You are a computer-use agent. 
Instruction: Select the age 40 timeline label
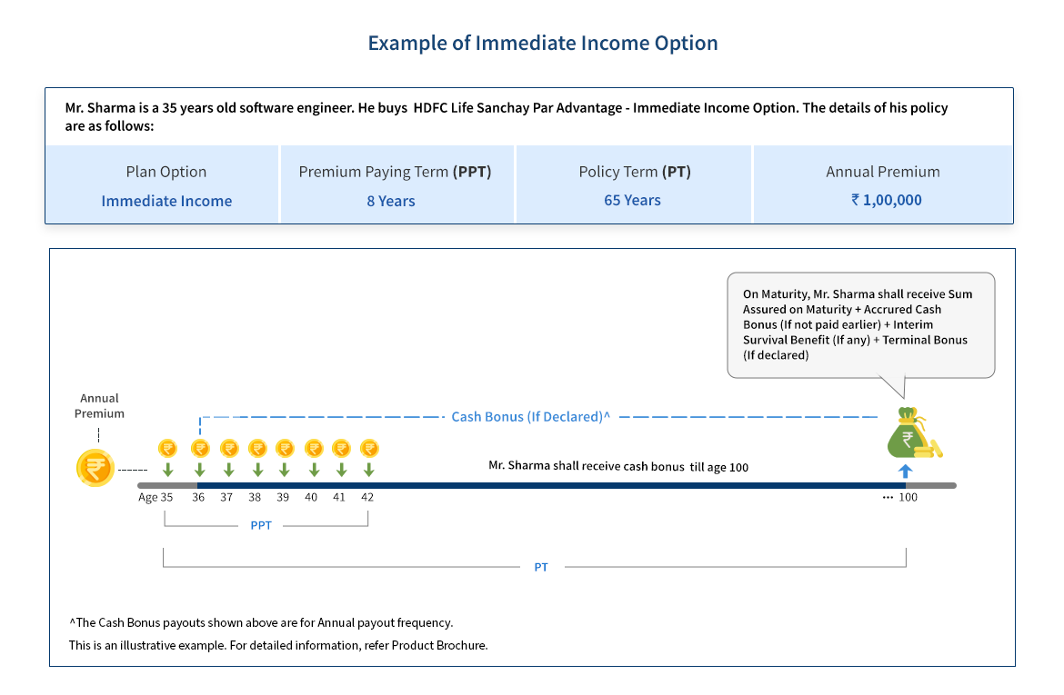click(311, 497)
